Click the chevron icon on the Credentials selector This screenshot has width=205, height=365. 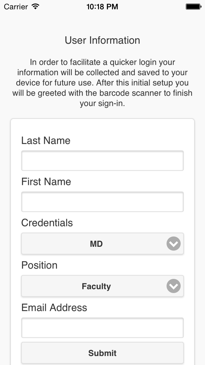click(x=173, y=244)
